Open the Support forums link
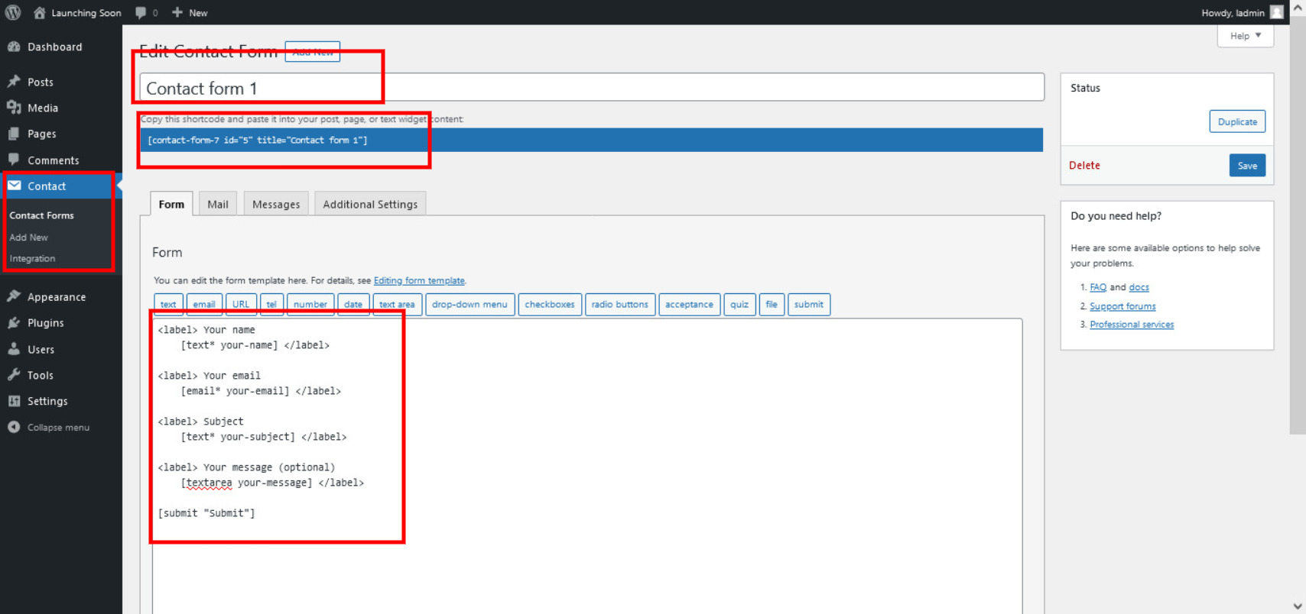Image resolution: width=1306 pixels, height=614 pixels. tap(1122, 306)
